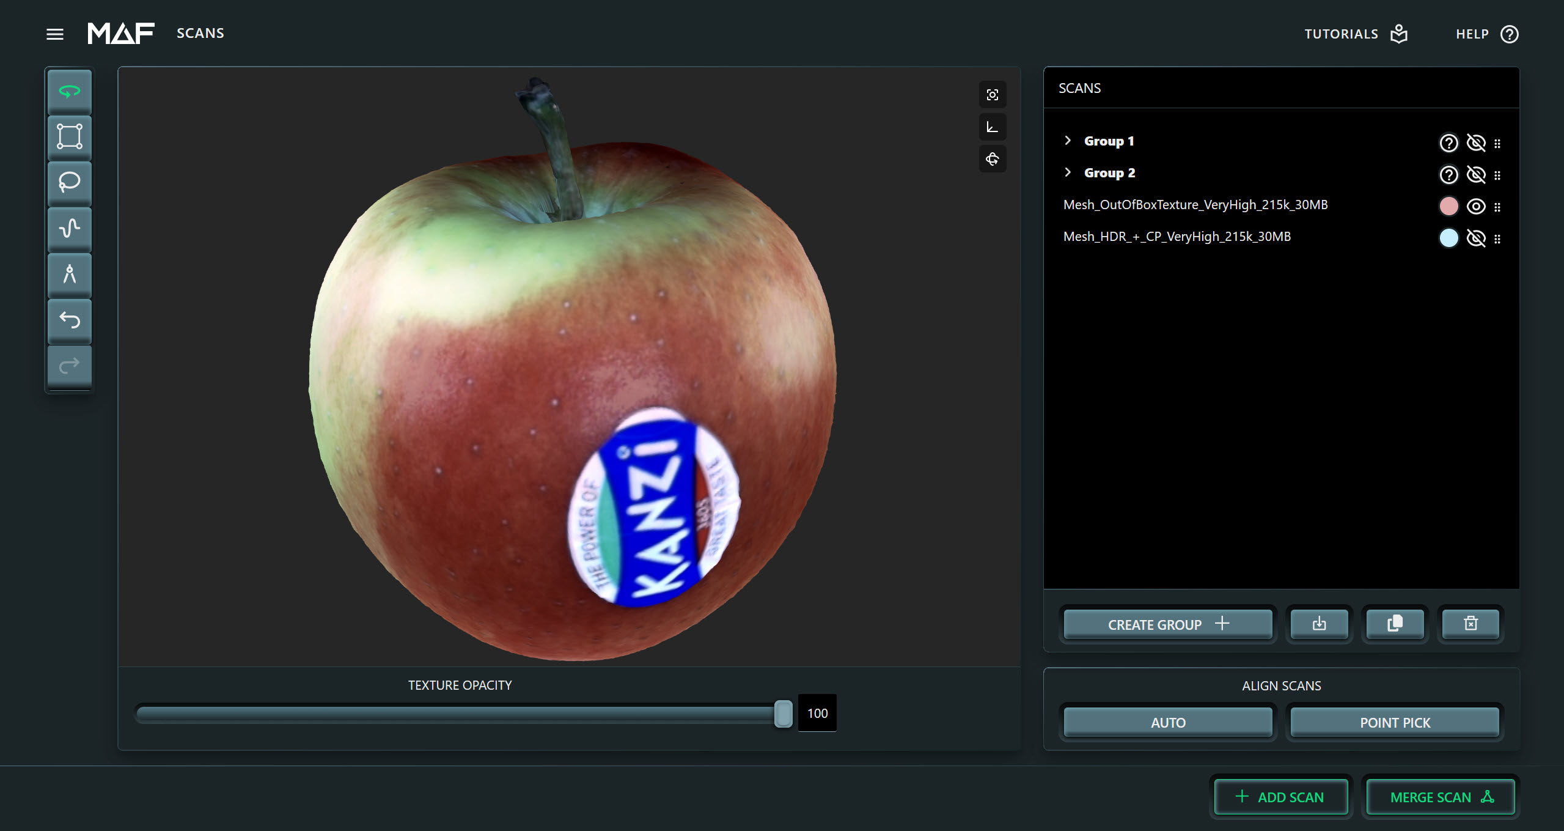1564x831 pixels.
Task: Select the rotate view tool
Action: (69, 92)
